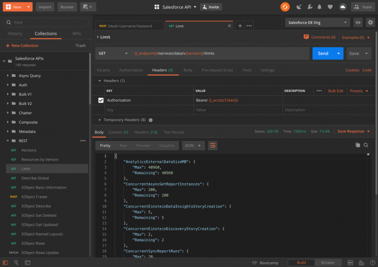Open the Authorization request tab
Image resolution: width=378 pixels, height=267 pixels.
coord(131,70)
